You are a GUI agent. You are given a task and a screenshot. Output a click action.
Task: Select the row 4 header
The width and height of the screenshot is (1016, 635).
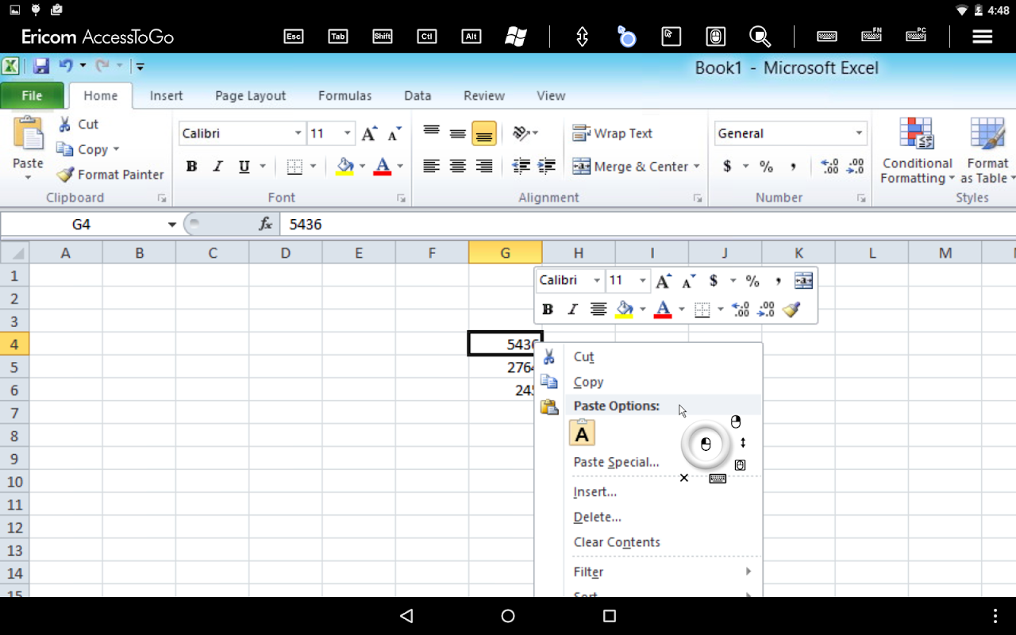pos(14,344)
